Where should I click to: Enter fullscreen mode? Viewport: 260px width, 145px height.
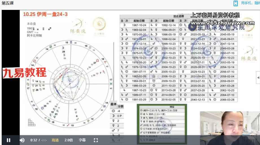96,140
